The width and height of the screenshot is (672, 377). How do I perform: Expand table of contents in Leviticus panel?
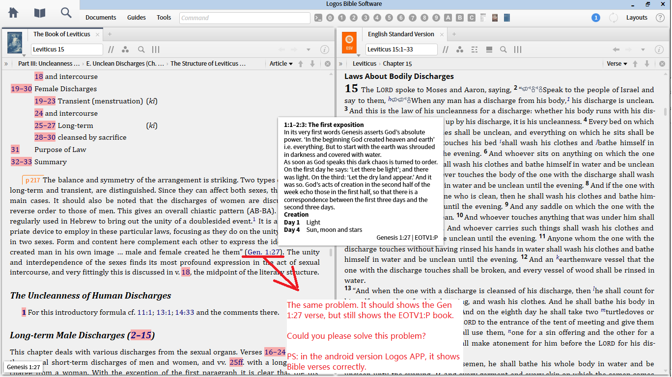(x=6, y=64)
